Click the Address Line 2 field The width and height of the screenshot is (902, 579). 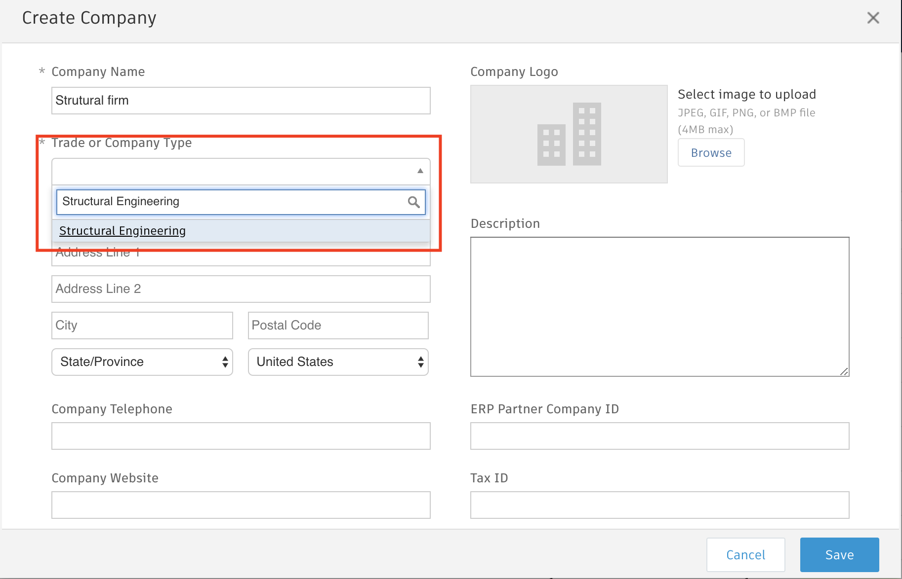tap(241, 289)
